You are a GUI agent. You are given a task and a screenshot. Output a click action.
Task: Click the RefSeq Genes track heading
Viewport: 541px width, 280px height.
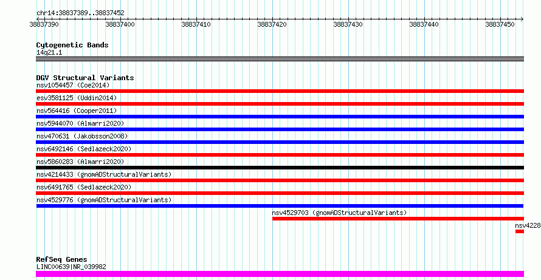(x=62, y=259)
